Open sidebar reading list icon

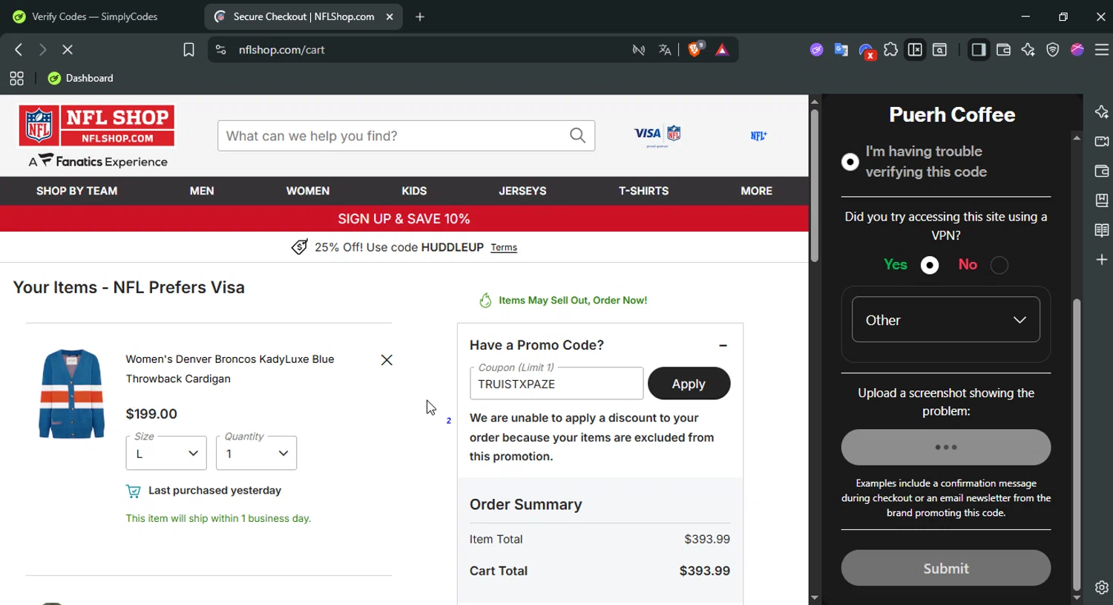click(x=1102, y=230)
